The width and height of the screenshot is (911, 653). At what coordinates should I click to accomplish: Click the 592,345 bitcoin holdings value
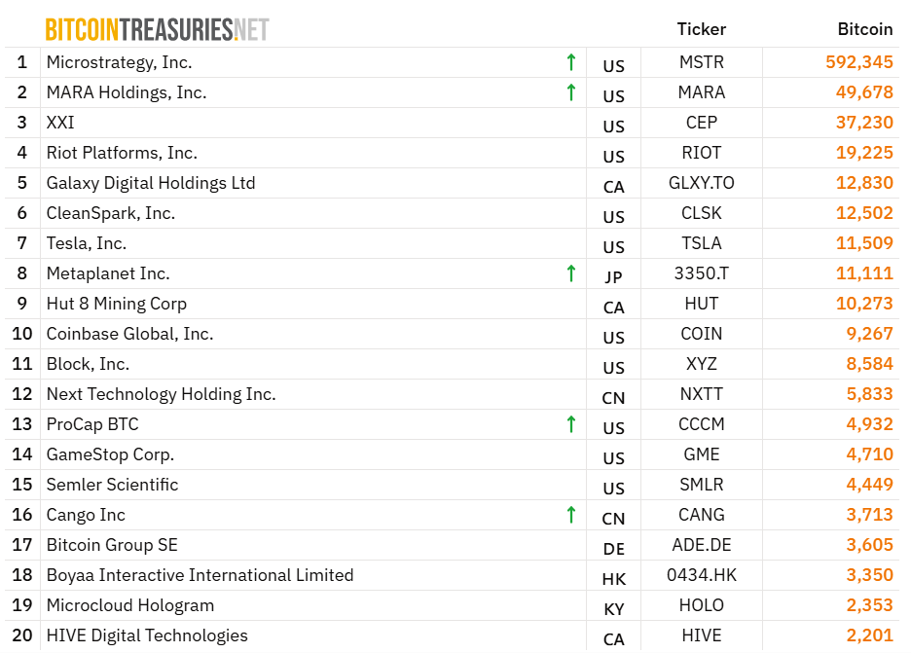click(x=858, y=62)
